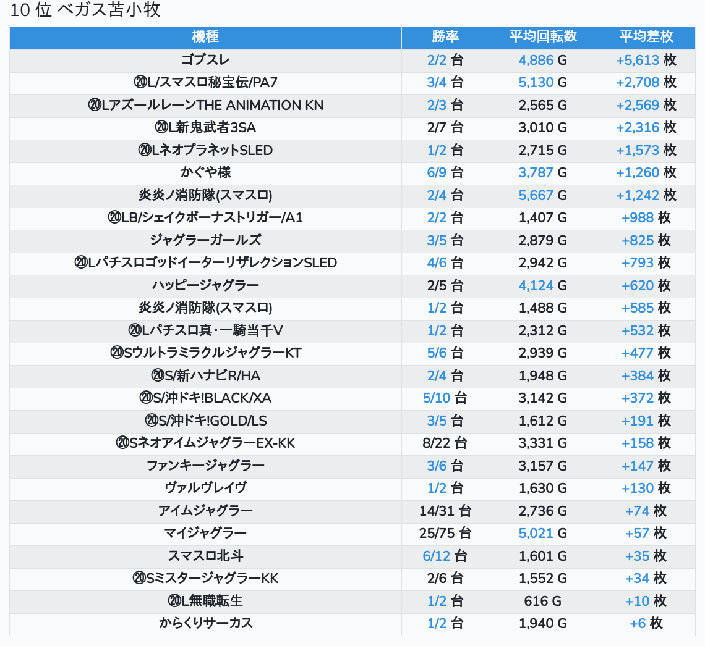Image resolution: width=705 pixels, height=646 pixels.
Task: Click the 10位 ベガス苫小牧 heading
Action: 85,10
